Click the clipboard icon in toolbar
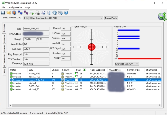This screenshot has width=167, height=115. point(49,13)
